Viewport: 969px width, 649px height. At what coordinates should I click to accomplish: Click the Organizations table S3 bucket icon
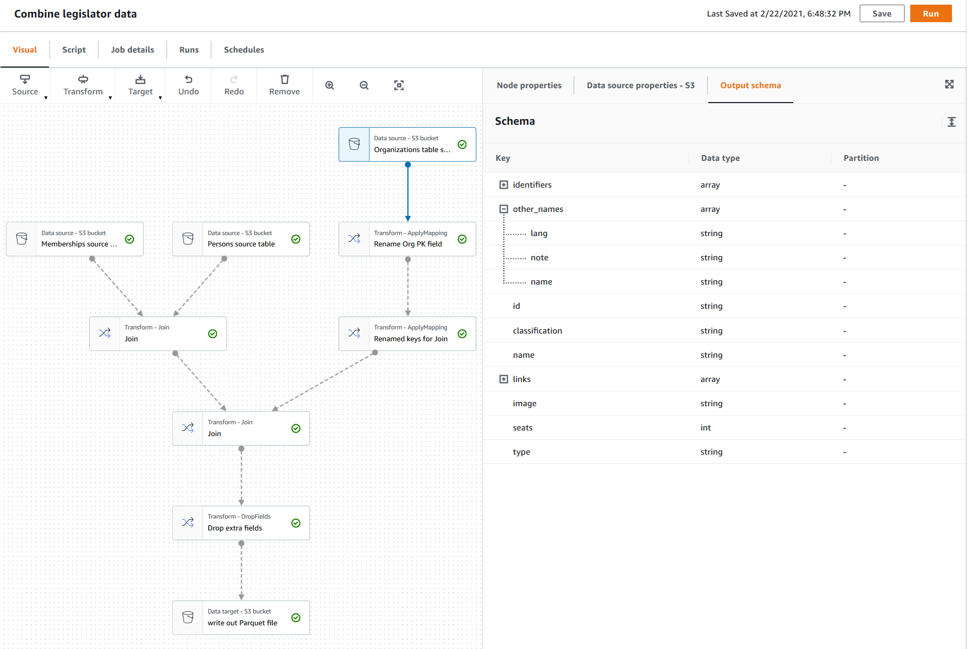[x=355, y=144]
